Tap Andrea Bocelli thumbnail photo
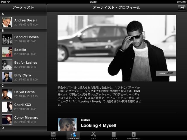The height and width of the screenshot is (140, 187). [x=7, y=22]
